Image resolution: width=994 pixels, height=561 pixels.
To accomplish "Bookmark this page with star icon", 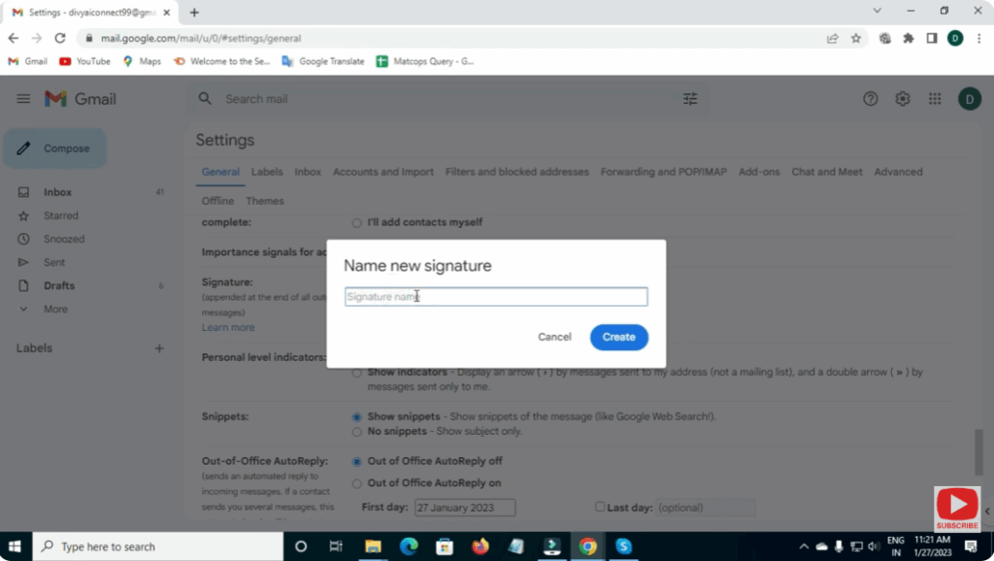I will pos(856,38).
